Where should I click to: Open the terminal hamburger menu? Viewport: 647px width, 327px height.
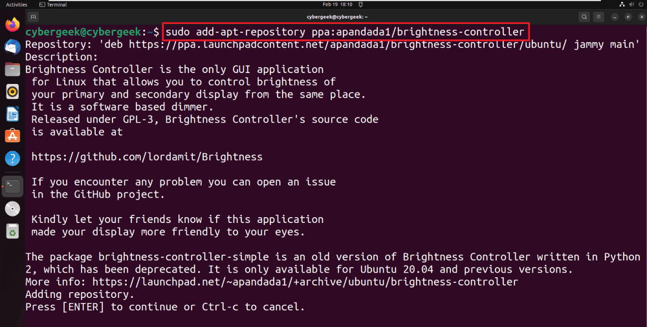click(600, 17)
